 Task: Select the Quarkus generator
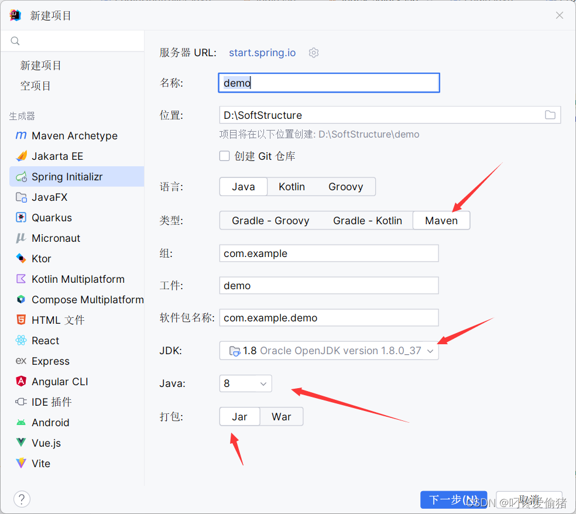click(x=43, y=217)
